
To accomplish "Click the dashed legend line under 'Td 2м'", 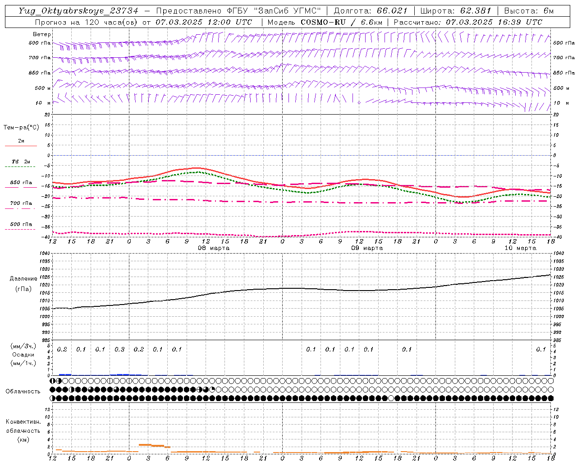I will pyautogui.click(x=21, y=167).
